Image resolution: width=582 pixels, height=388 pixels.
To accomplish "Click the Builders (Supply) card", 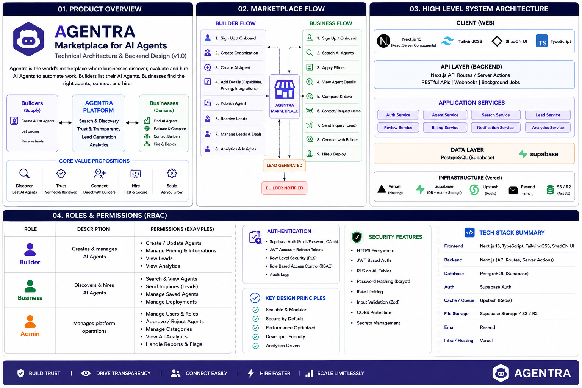I will click(x=32, y=123).
